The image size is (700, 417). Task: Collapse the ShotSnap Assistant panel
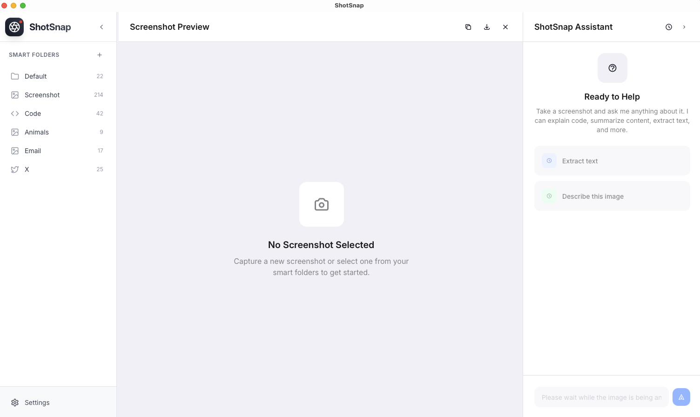click(684, 27)
